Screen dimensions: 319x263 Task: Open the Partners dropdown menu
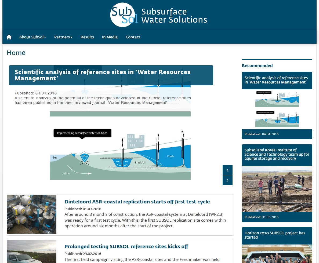point(62,37)
